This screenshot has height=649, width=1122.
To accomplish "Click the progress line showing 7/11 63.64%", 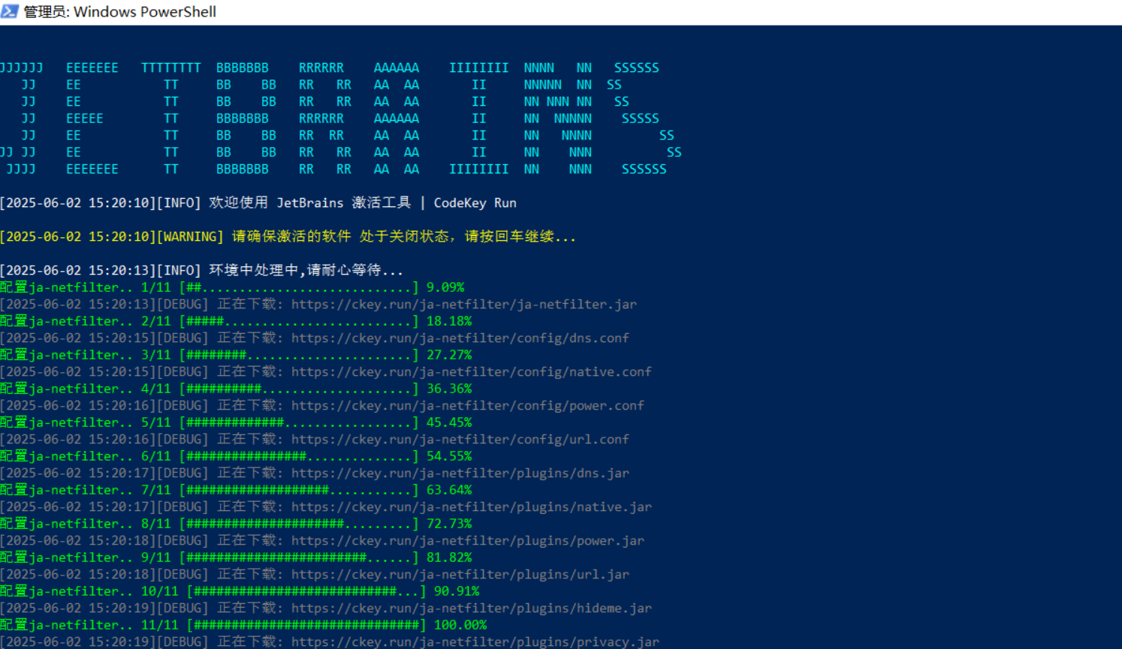I will pos(236,490).
